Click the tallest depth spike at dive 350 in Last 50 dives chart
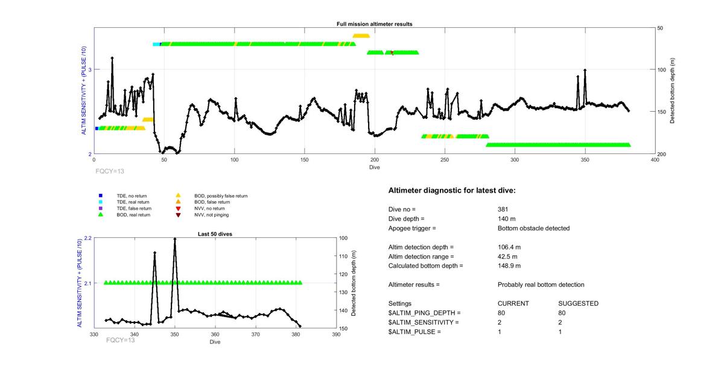The image size is (724, 369). pos(175,239)
